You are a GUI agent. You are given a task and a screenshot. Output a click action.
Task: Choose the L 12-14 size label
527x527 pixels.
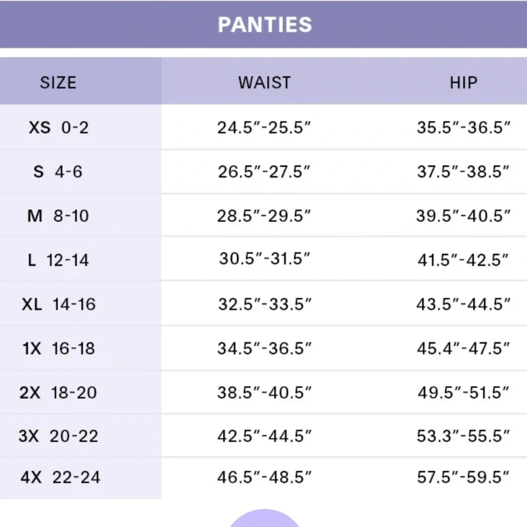coord(58,260)
